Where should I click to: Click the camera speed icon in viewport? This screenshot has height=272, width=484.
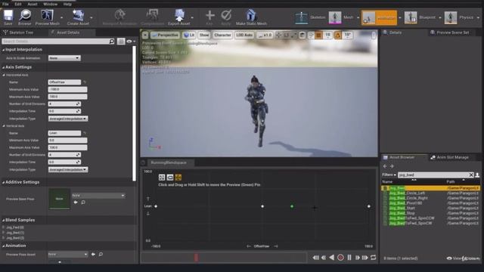(x=374, y=36)
